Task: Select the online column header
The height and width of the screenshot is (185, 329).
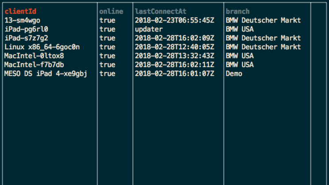Action: point(111,11)
